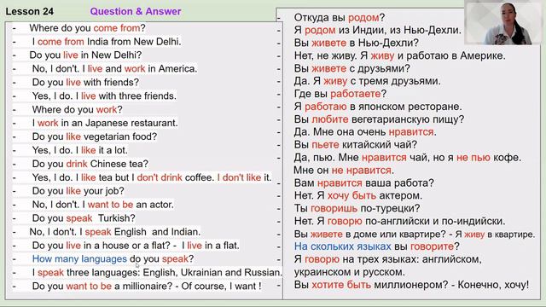
Task: Click the line 'Do you like your job?'
Action: pos(78,191)
